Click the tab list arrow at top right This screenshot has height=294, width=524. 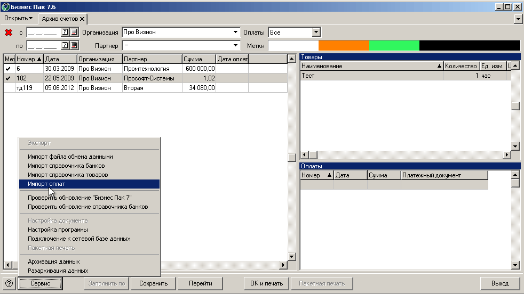[518, 19]
